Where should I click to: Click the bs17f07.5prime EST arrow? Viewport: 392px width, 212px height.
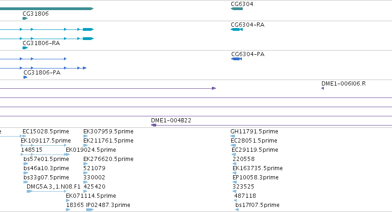coord(237,210)
